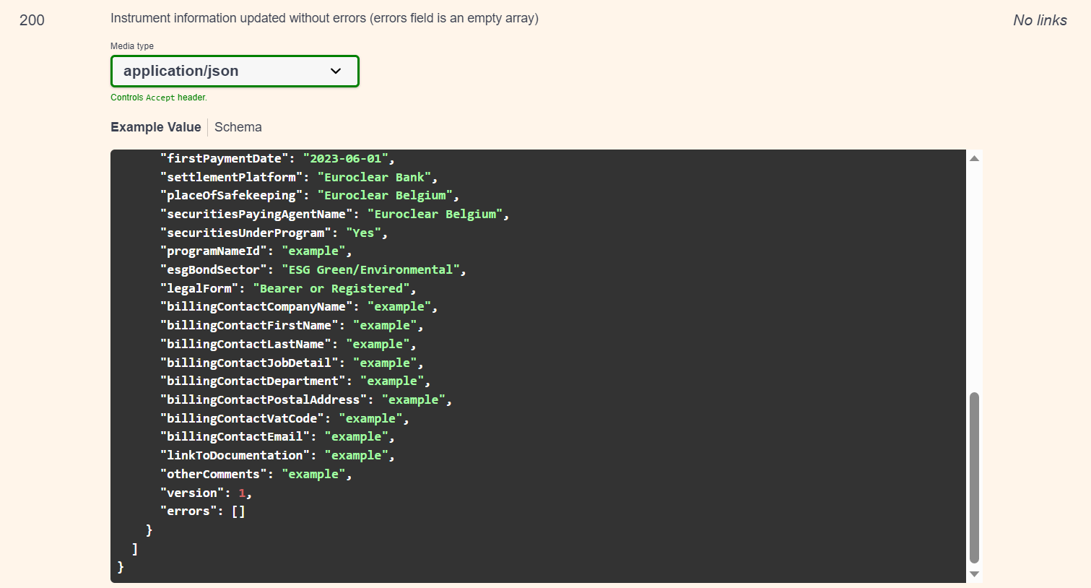Image resolution: width=1091 pixels, height=588 pixels.
Task: Click the scrollbar up arrow
Action: coord(974,158)
